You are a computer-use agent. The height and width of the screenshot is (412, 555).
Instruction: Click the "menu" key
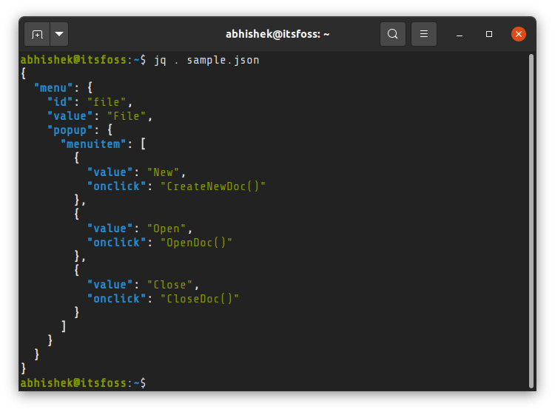point(53,88)
